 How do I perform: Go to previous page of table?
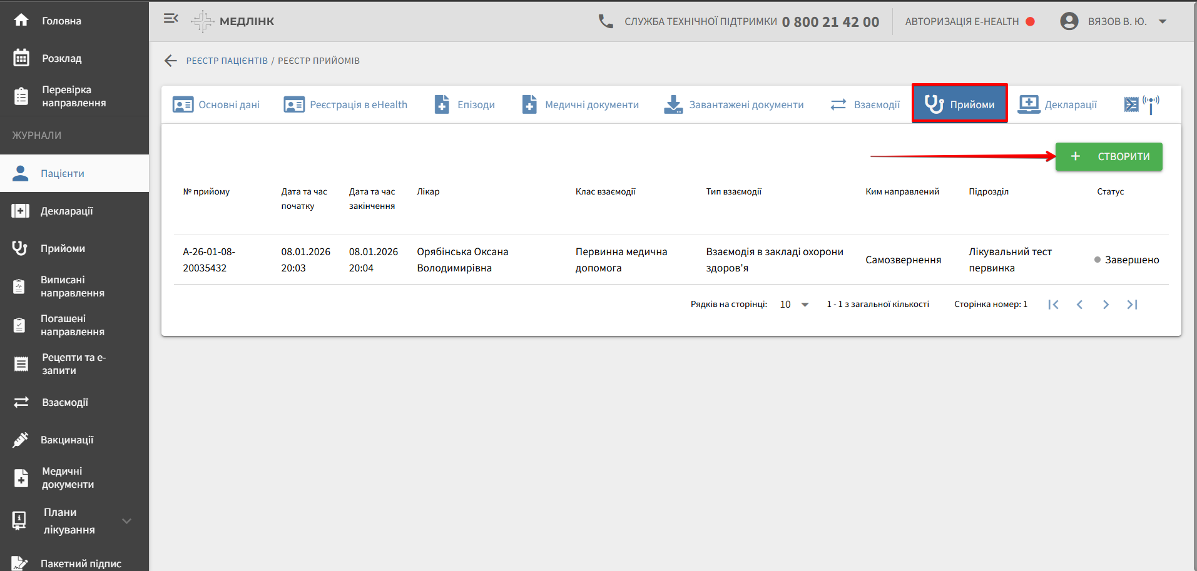point(1079,305)
